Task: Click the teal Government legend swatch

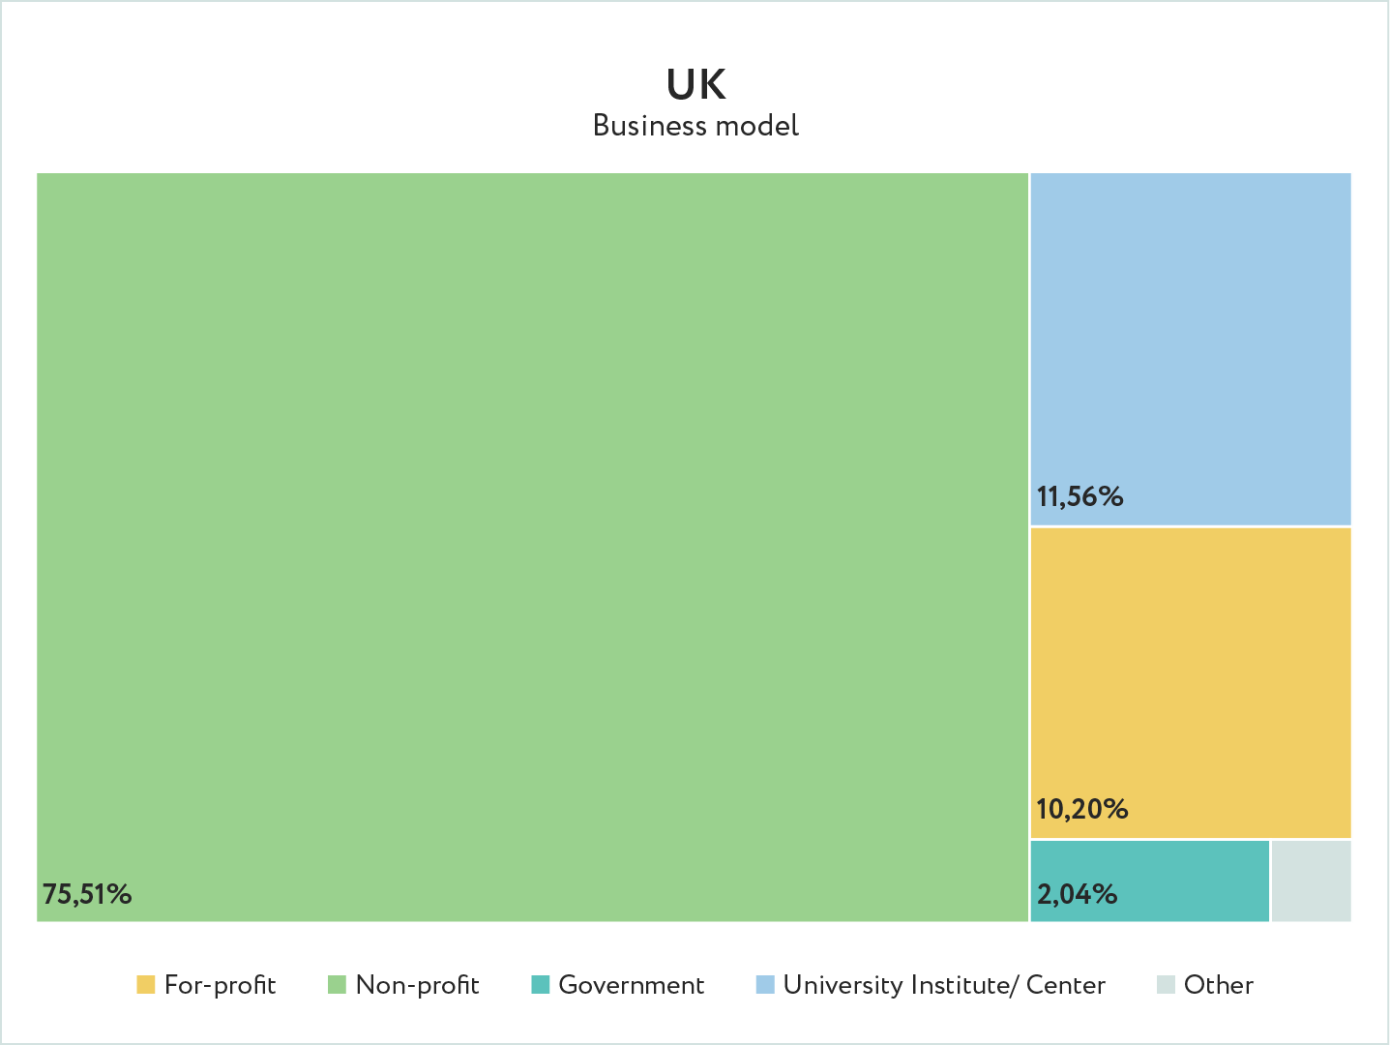Action: [x=541, y=985]
